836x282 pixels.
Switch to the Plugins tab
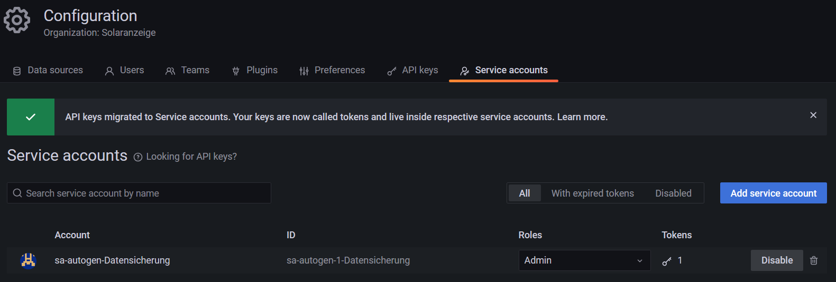click(x=255, y=71)
